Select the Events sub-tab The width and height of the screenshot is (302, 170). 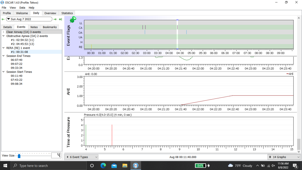pyautogui.click(x=21, y=27)
